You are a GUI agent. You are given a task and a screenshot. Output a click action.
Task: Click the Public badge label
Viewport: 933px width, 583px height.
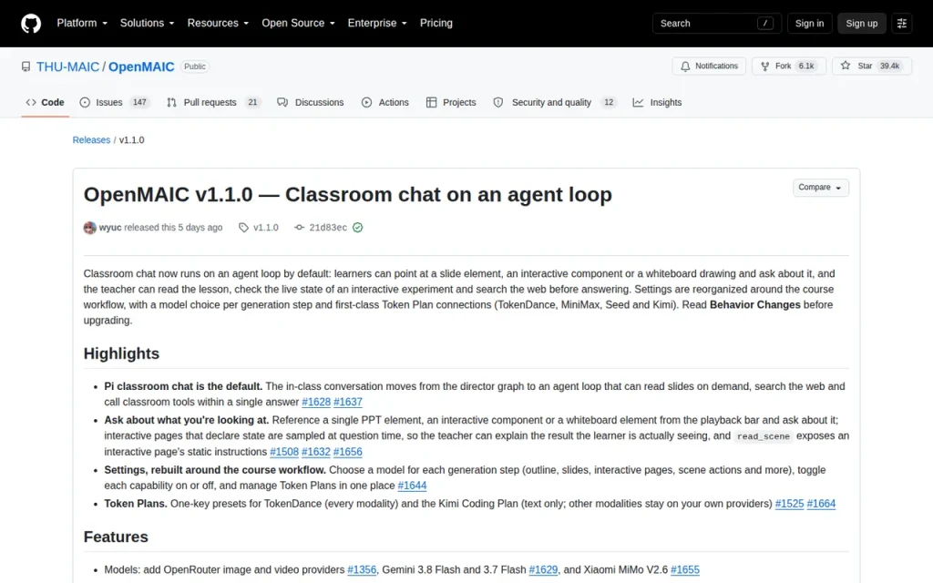pos(195,66)
